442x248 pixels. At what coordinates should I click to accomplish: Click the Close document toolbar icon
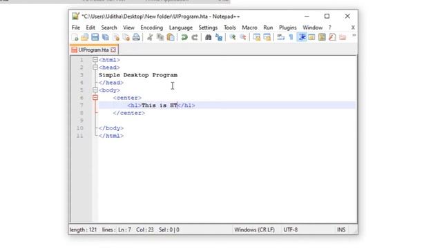(x=116, y=37)
